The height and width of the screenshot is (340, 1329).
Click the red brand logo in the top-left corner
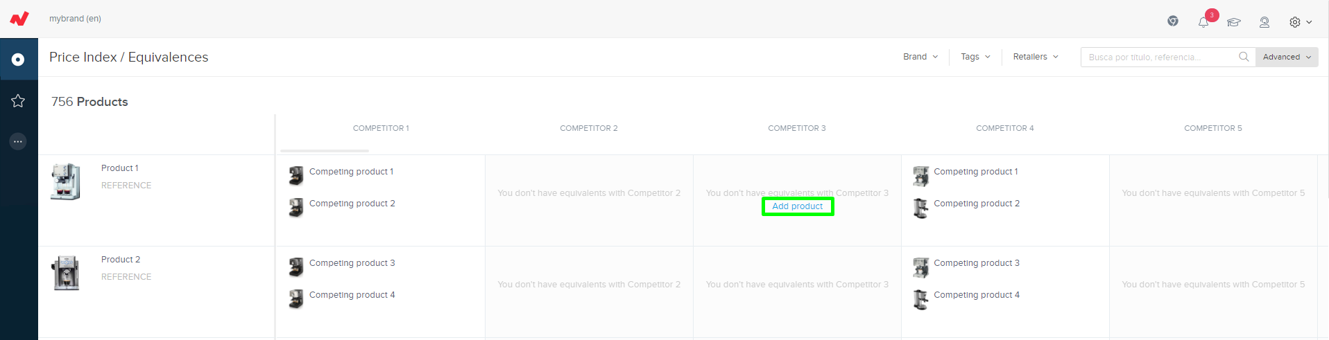point(19,19)
